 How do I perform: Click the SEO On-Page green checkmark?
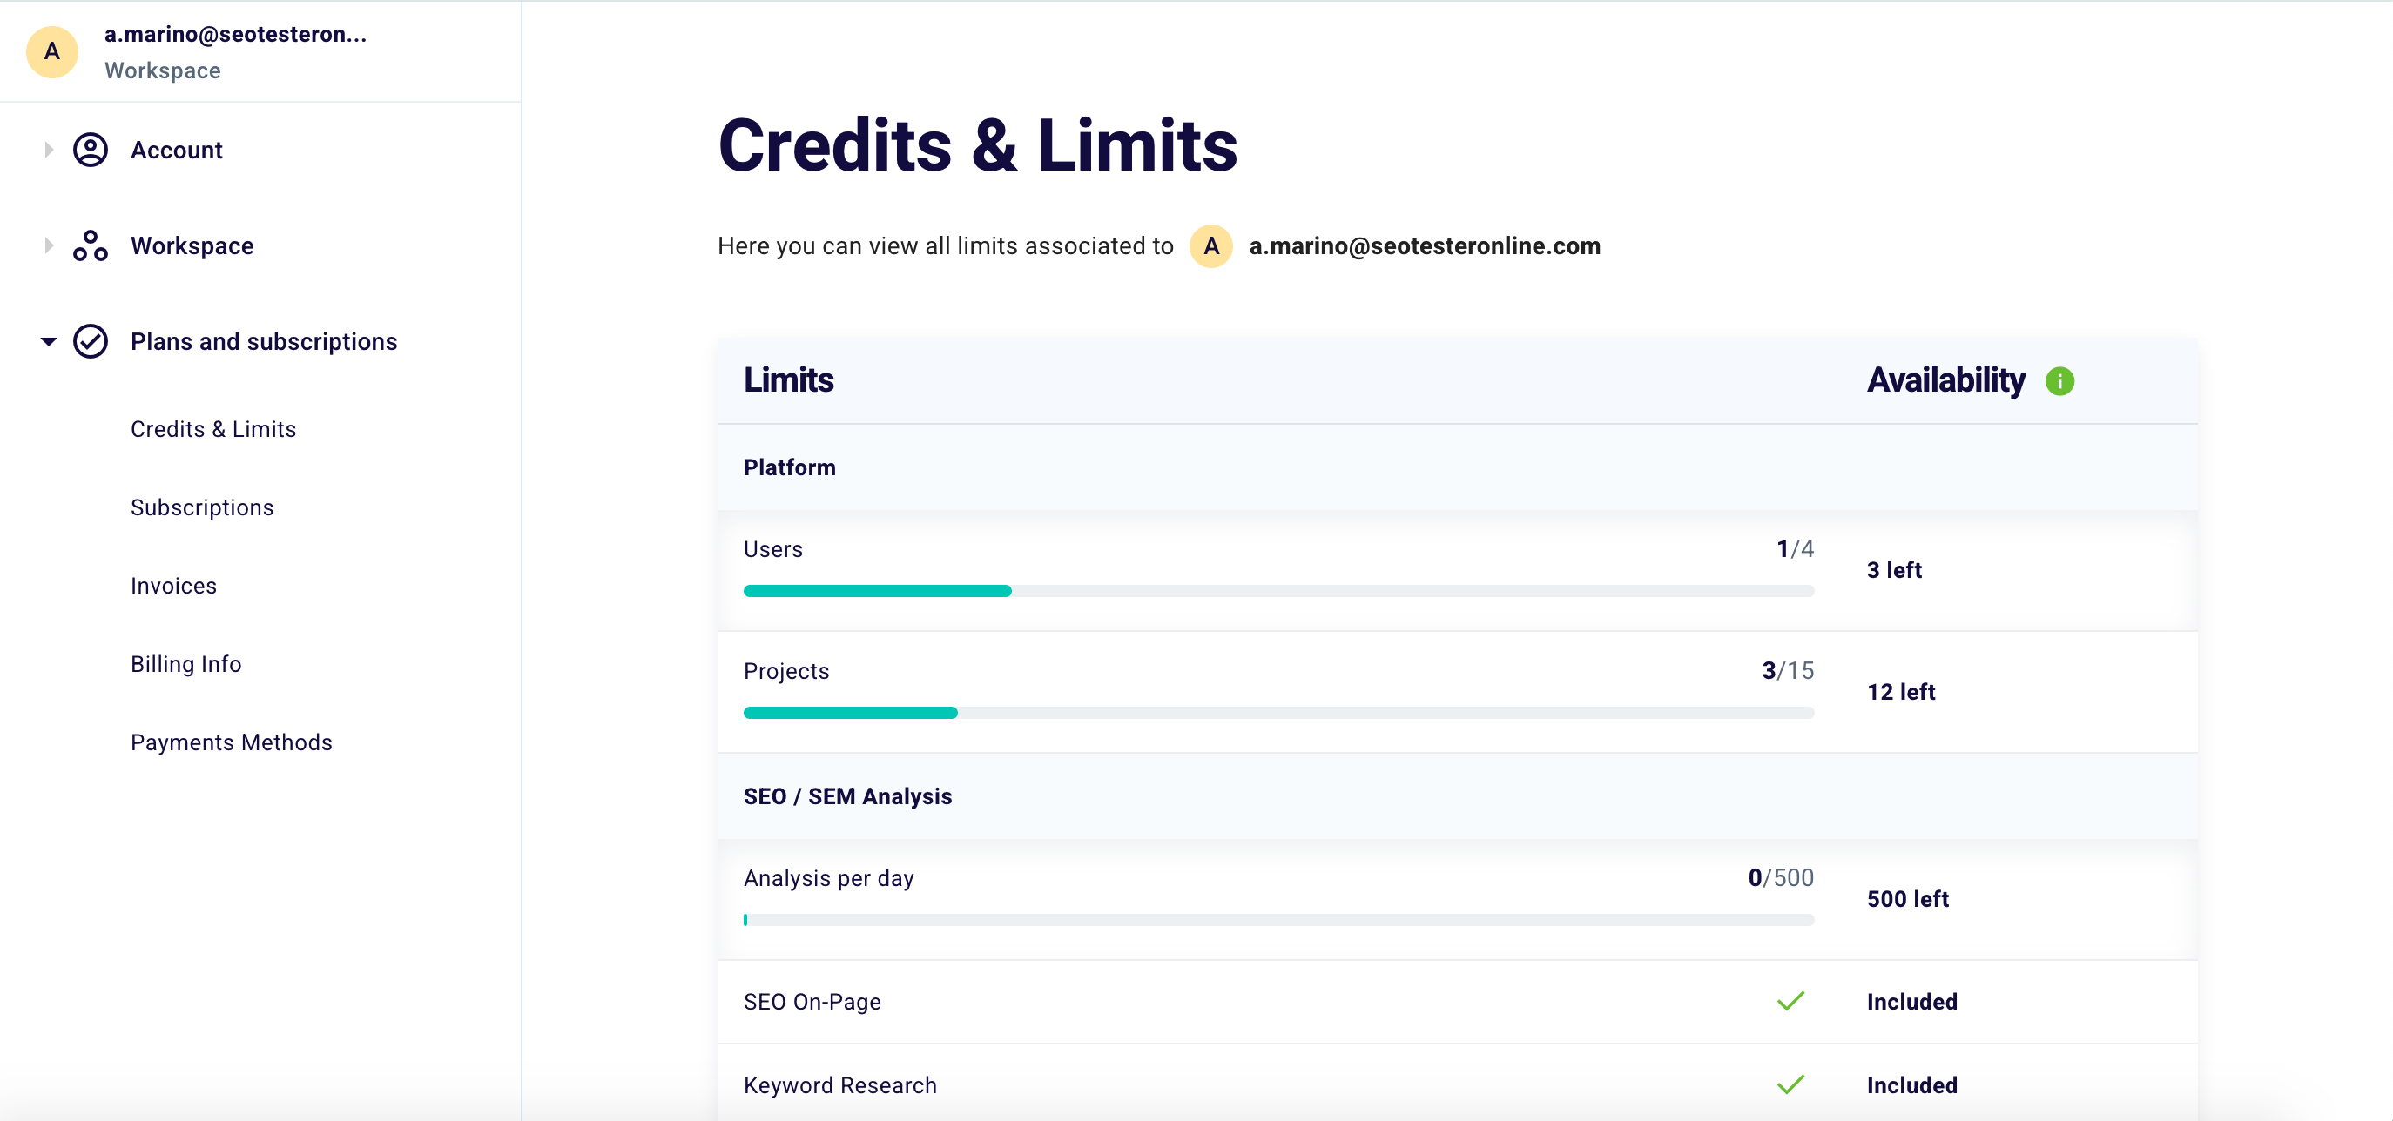pos(1790,1000)
